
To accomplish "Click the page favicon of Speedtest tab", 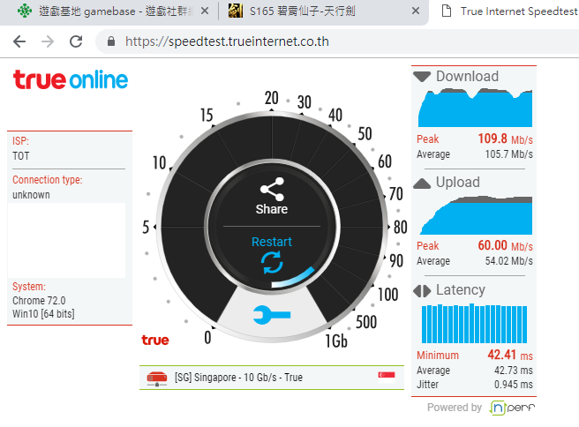I will click(x=447, y=11).
